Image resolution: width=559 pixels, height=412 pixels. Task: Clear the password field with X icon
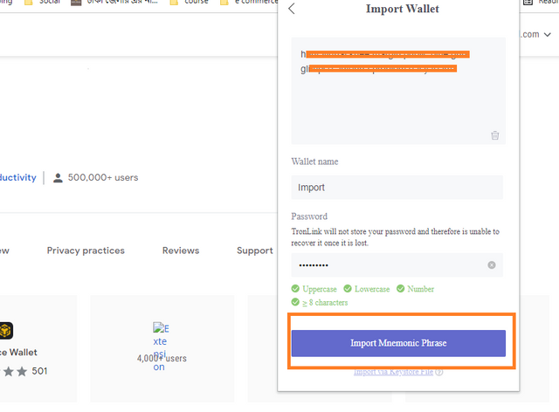click(492, 264)
